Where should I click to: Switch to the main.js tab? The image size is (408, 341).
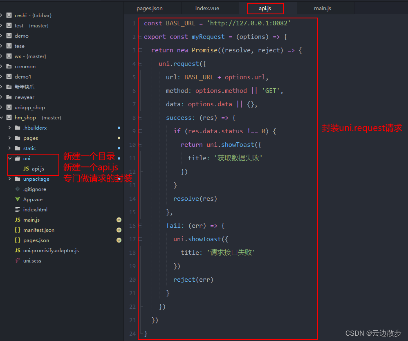pyautogui.click(x=323, y=8)
